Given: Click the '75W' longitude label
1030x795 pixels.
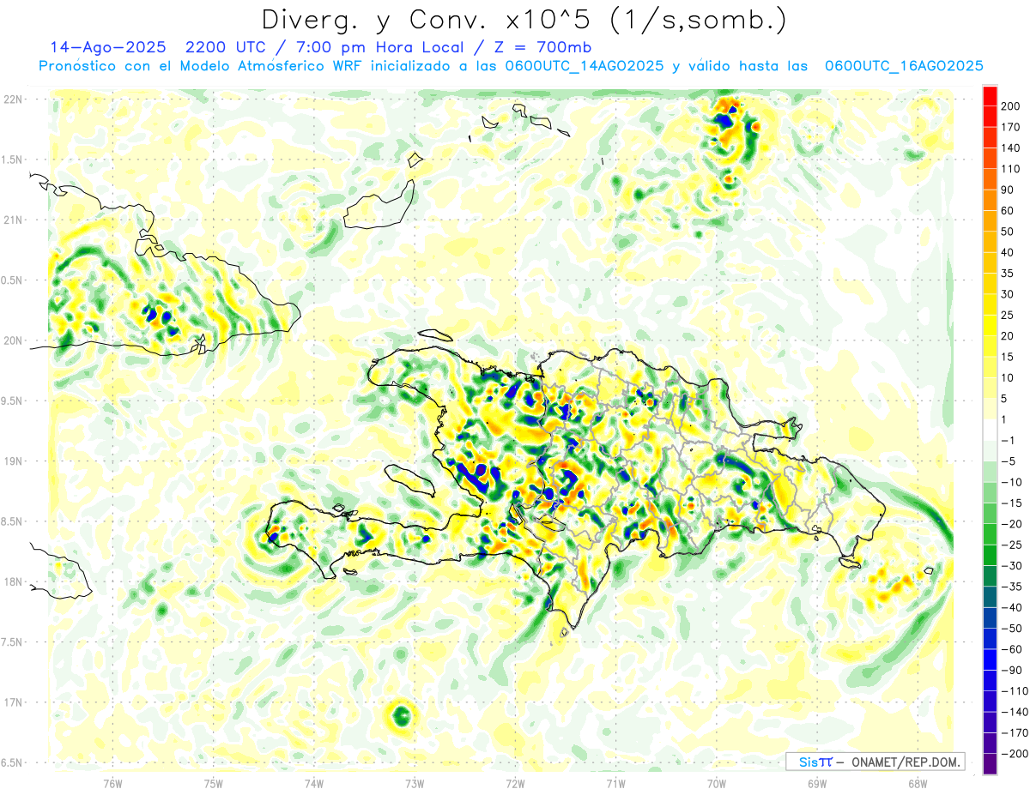Looking at the screenshot, I should pyautogui.click(x=214, y=784).
